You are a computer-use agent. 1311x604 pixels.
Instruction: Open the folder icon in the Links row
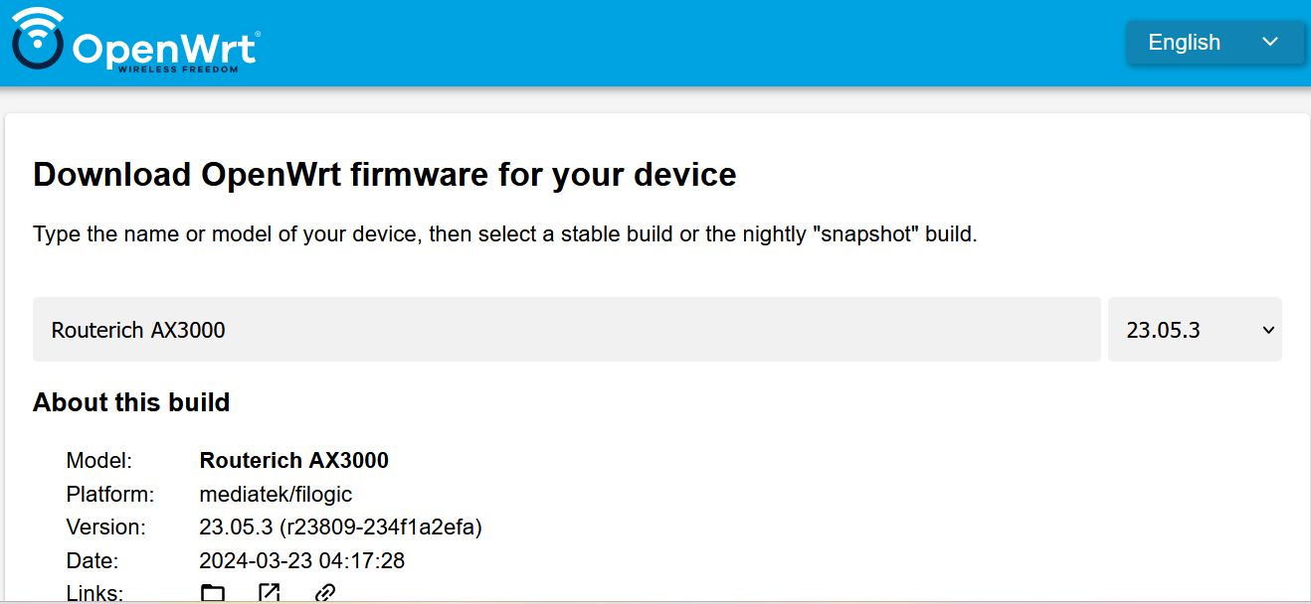213,594
